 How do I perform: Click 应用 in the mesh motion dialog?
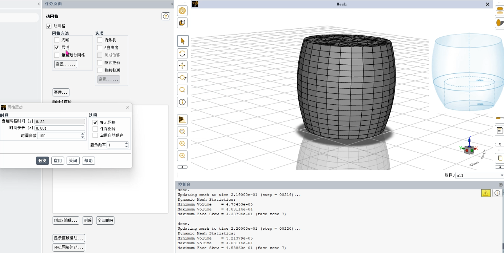click(x=57, y=161)
